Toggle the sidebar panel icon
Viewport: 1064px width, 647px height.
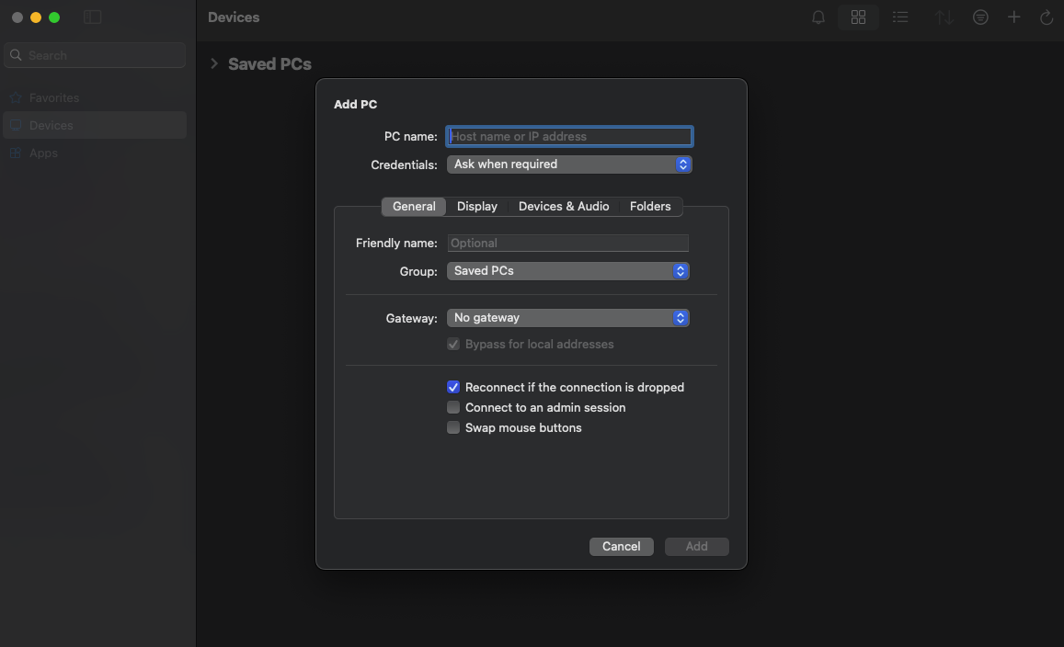(92, 17)
